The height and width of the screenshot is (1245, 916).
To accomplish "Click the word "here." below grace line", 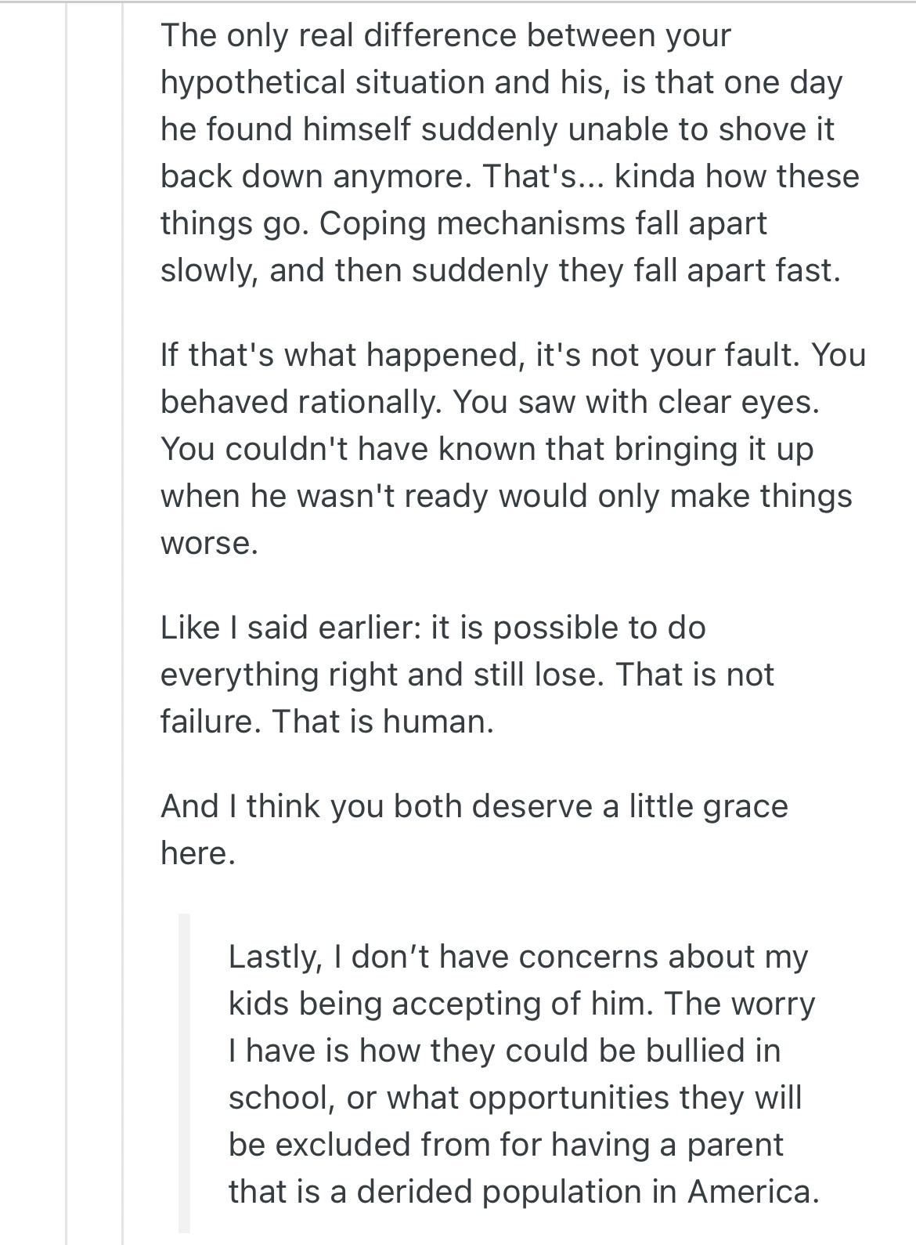I will [197, 853].
